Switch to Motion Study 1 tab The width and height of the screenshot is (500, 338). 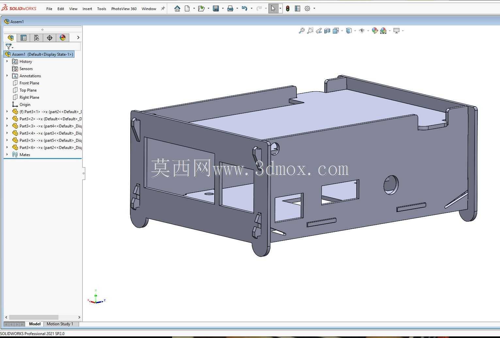pos(60,324)
